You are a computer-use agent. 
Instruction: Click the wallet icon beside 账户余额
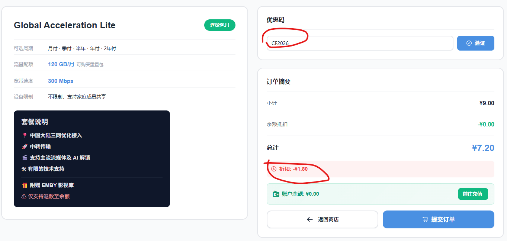click(x=275, y=193)
